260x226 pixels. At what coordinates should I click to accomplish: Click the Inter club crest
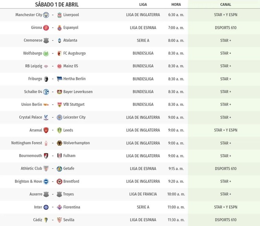pos(46,207)
